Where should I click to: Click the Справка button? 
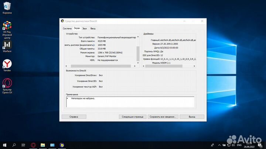coord(74,117)
